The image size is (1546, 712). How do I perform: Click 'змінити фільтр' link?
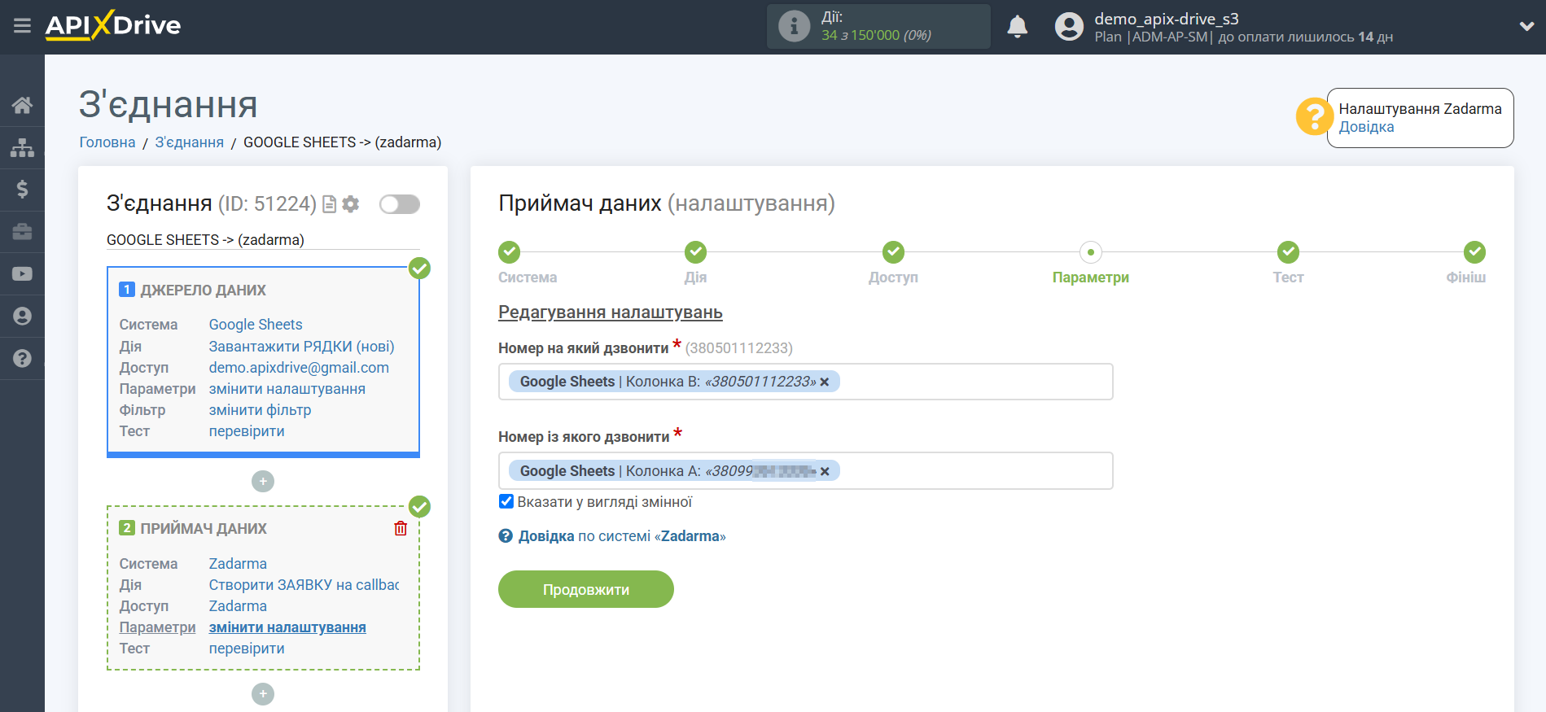tap(261, 410)
